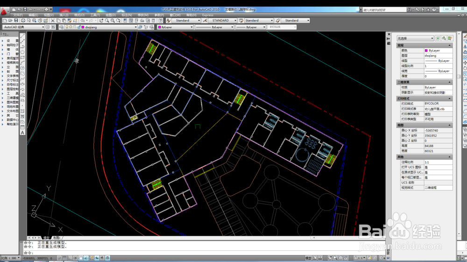This screenshot has width=467, height=262.
Task: Click the workspace settings gear icon
Action: pyautogui.click(x=48, y=27)
